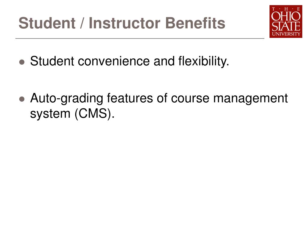
Task: Click the Ohio State University logo
Action: (x=286, y=21)
